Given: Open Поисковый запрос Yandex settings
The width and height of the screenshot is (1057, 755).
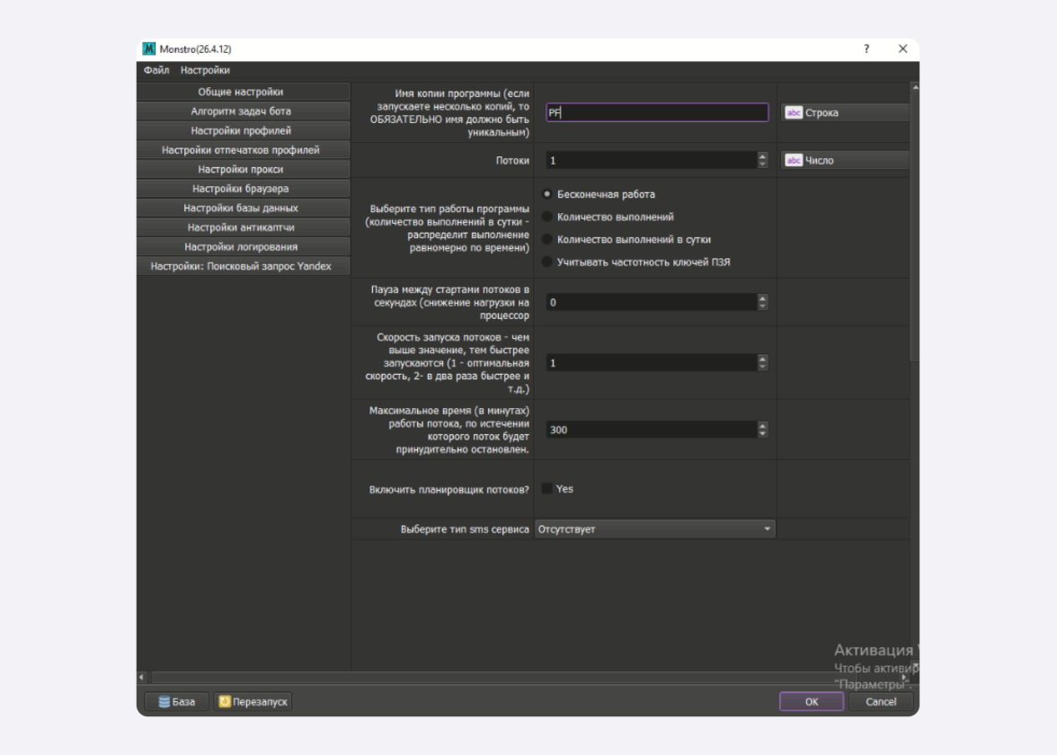Looking at the screenshot, I should pyautogui.click(x=243, y=266).
